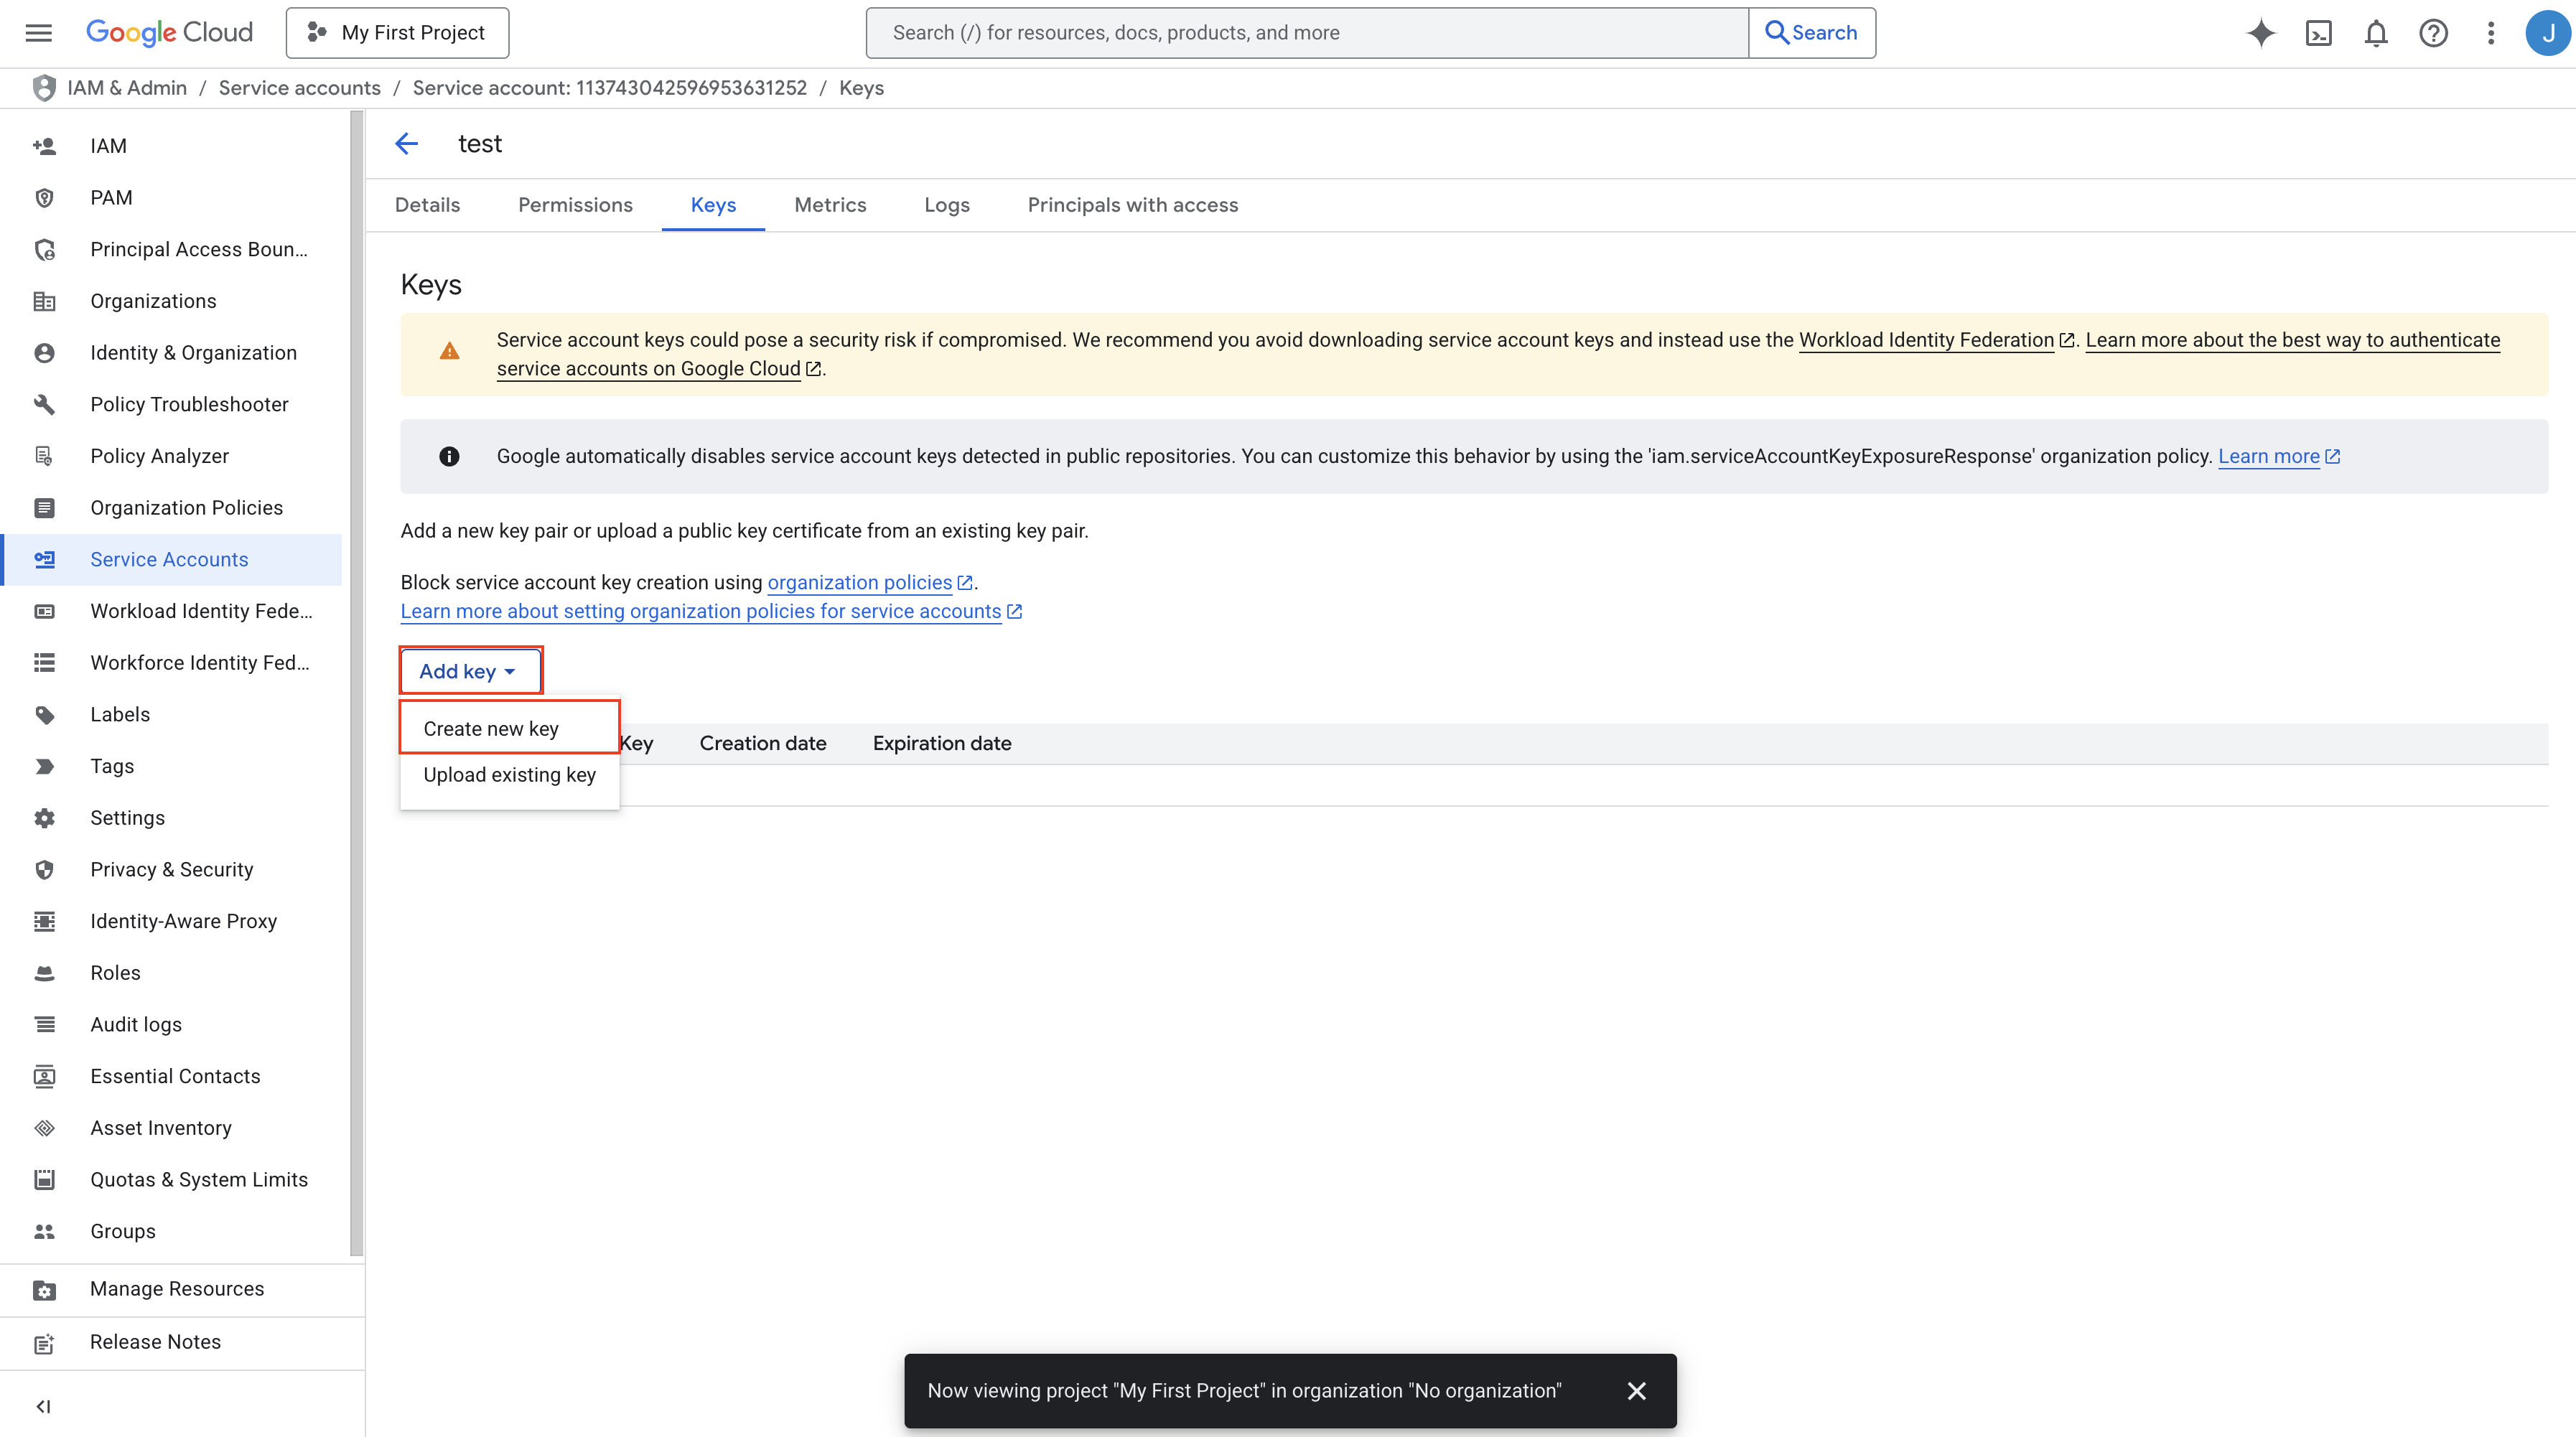Activate Cloud Shell terminal icon
Image resolution: width=2576 pixels, height=1437 pixels.
pyautogui.click(x=2318, y=33)
